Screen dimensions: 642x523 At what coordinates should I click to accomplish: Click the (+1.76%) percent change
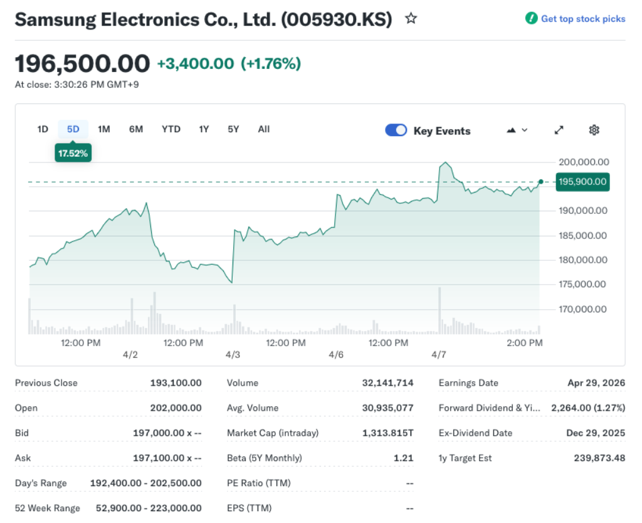(x=271, y=64)
